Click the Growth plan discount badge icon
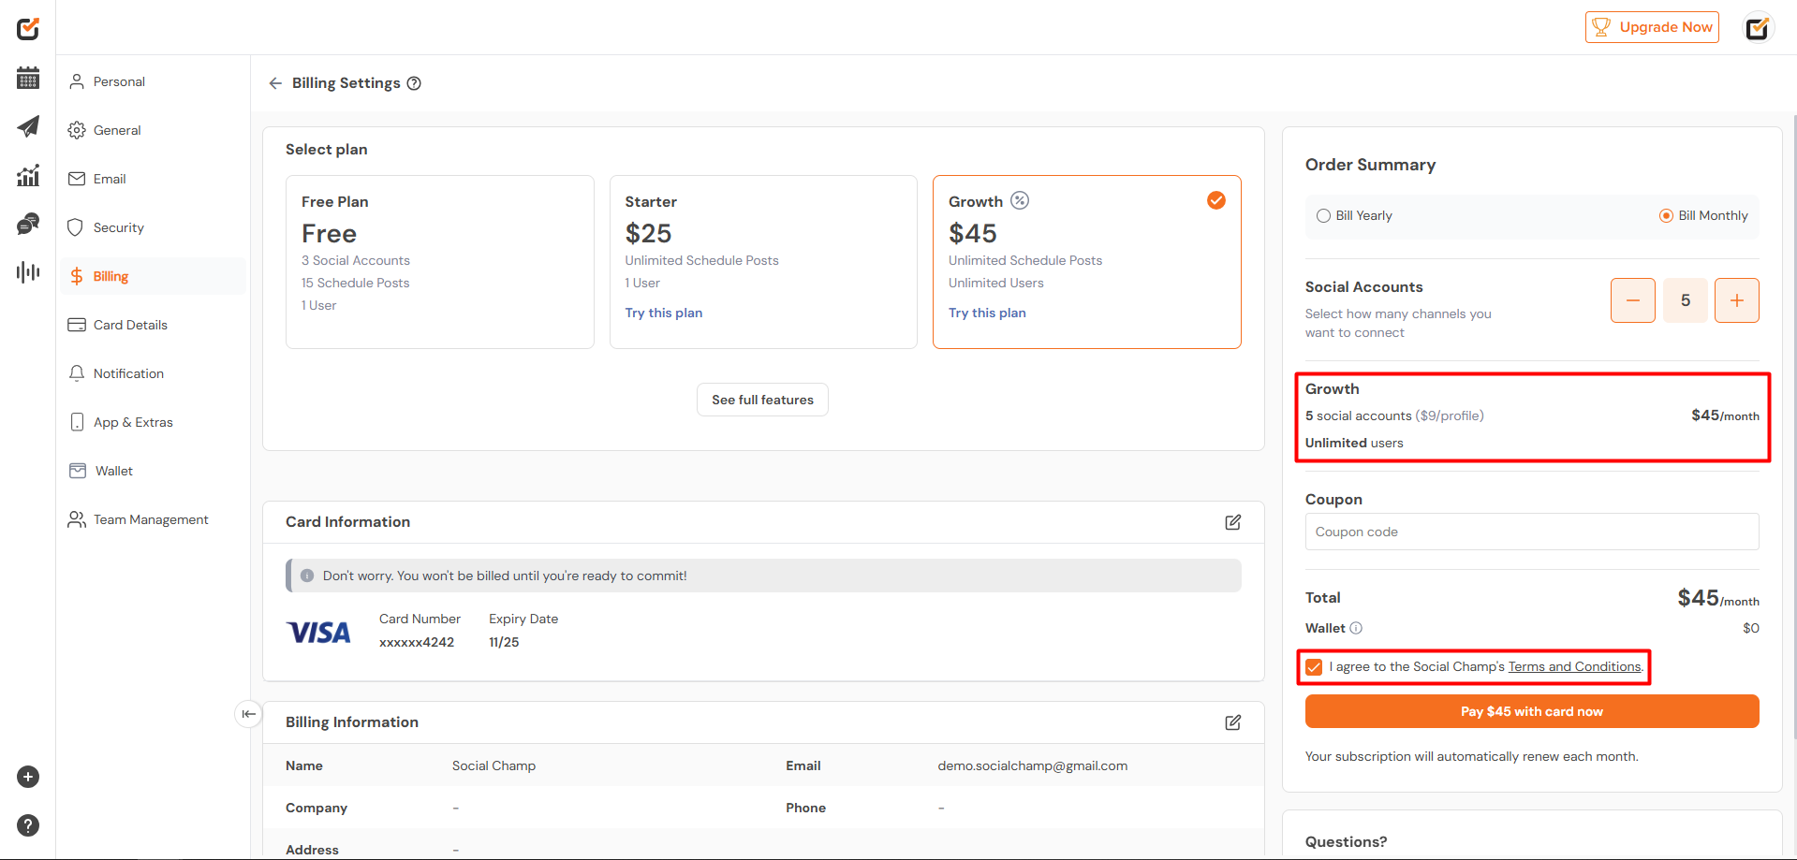 pos(1020,200)
